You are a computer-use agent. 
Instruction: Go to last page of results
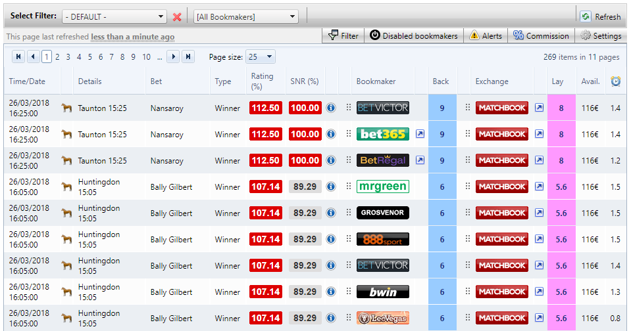coord(188,56)
